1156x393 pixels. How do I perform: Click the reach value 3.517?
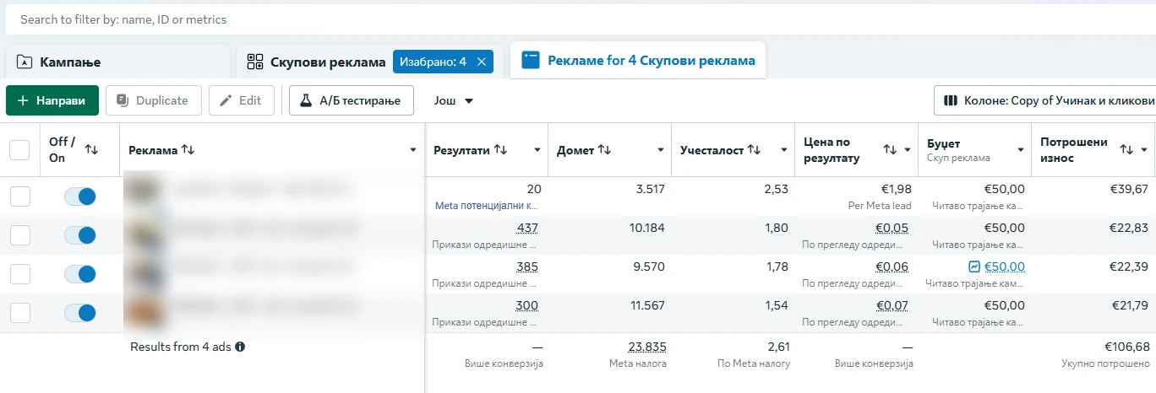click(x=650, y=189)
